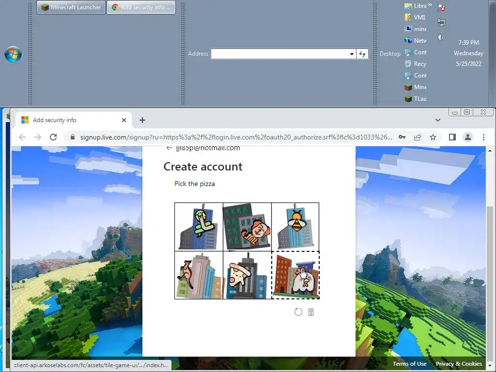
Task: Pick the kangaroo on building tile
Action: click(x=199, y=275)
